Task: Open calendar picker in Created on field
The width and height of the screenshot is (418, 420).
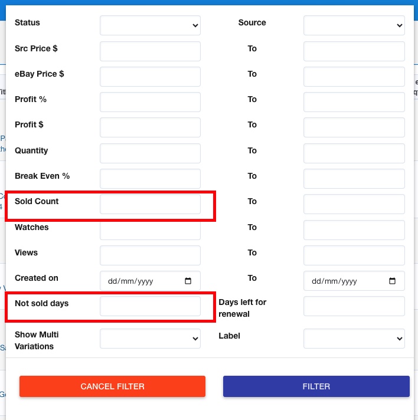Action: tap(188, 281)
